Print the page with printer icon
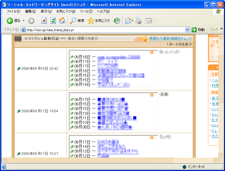Image resolution: width=225 pixels, height=171 pixels. click(x=139, y=21)
